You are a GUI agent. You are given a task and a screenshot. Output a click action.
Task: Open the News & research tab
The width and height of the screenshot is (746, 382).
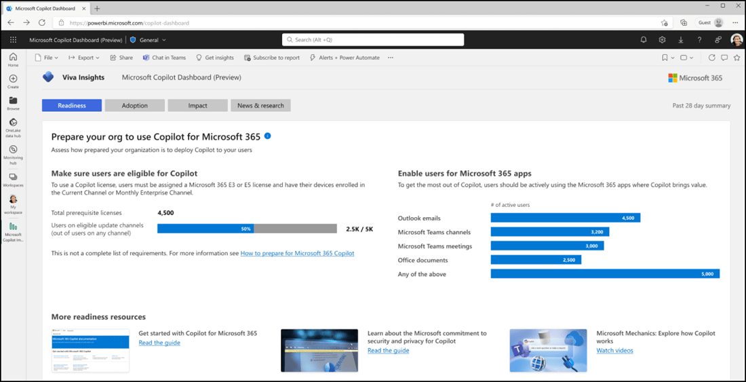tap(260, 106)
